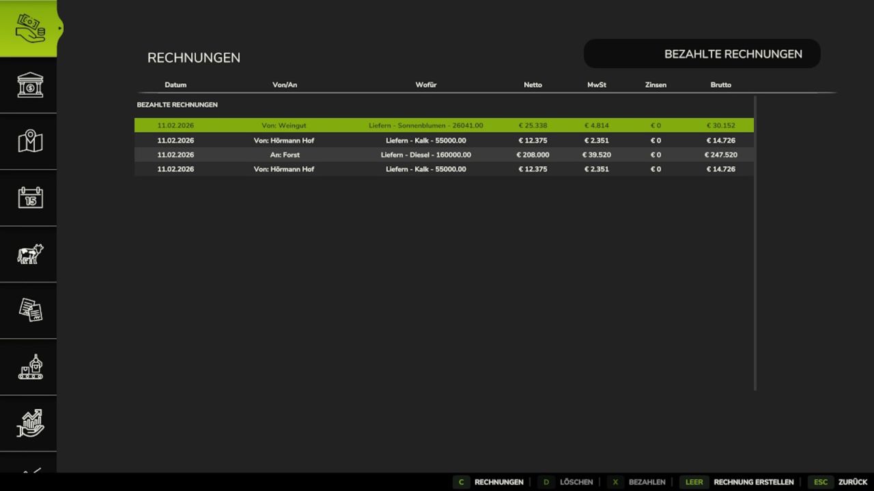The height and width of the screenshot is (491, 874).
Task: Open the Production line icon in the sidebar
Action: [28, 367]
